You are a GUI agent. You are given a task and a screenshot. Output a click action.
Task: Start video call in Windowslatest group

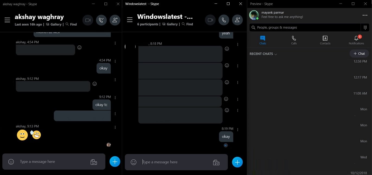pos(210,20)
